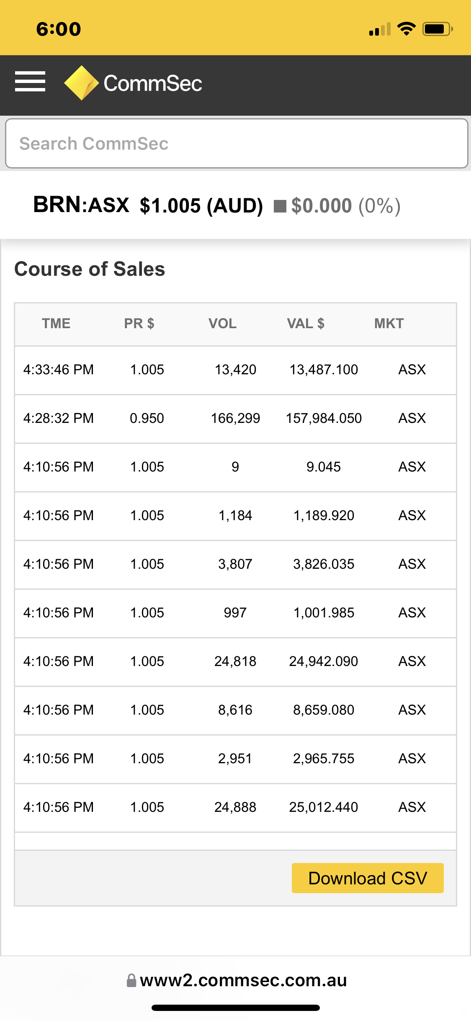Tap the MKT column header
Viewport: 471px width, 1021px height.
coord(389,324)
